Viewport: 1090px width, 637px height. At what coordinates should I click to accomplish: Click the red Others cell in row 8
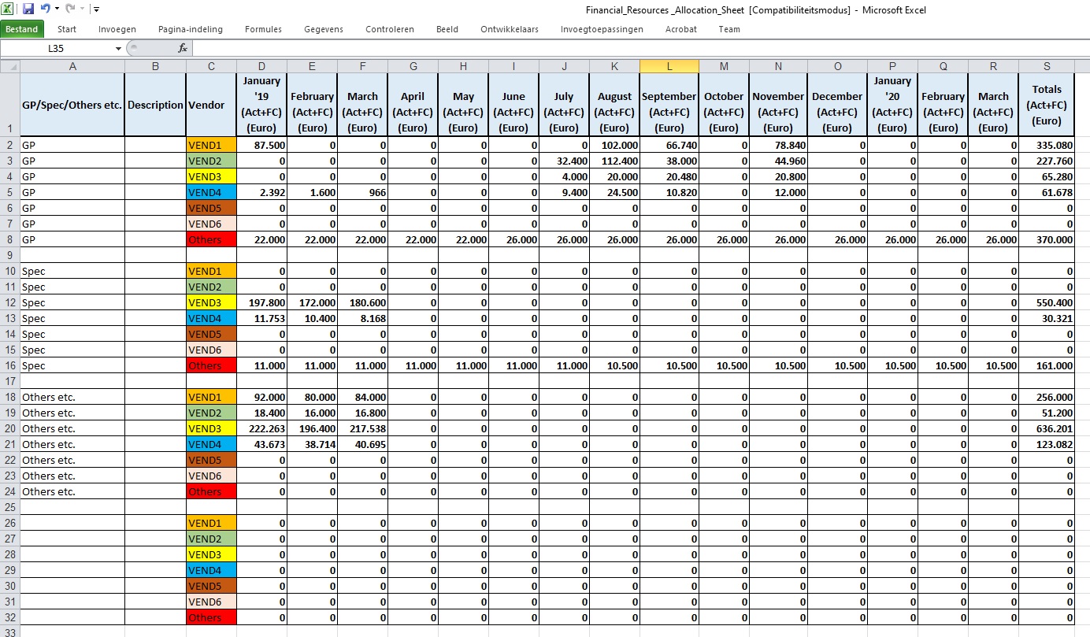[x=211, y=239]
